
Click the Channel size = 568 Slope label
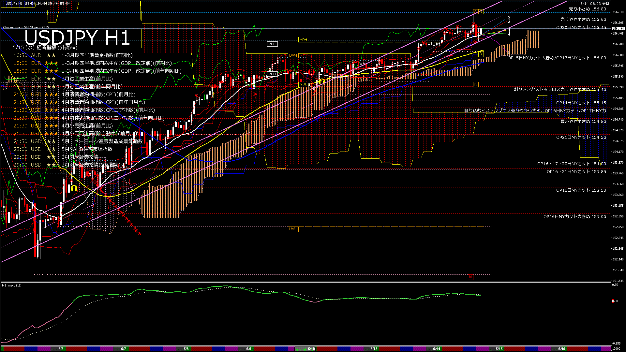pyautogui.click(x=26, y=27)
